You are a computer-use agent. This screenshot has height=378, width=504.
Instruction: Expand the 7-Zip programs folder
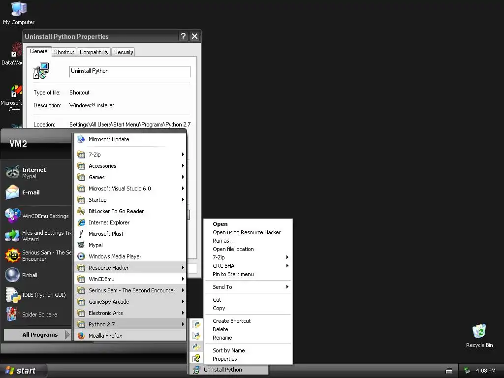[x=130, y=155]
